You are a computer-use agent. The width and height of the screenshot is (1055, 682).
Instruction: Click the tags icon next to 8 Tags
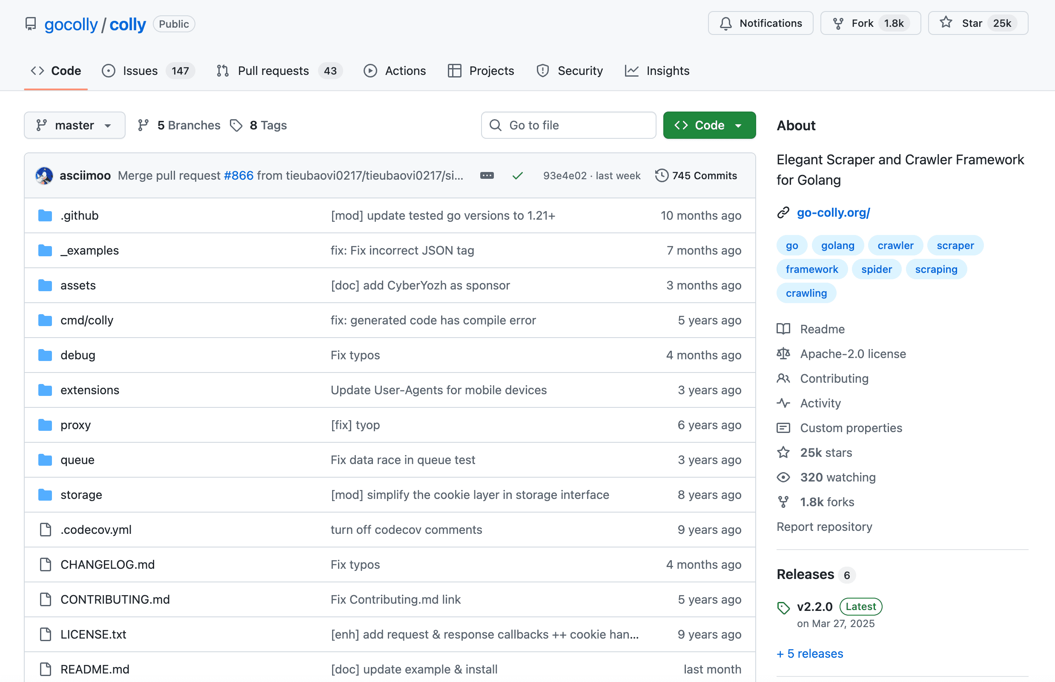(236, 125)
